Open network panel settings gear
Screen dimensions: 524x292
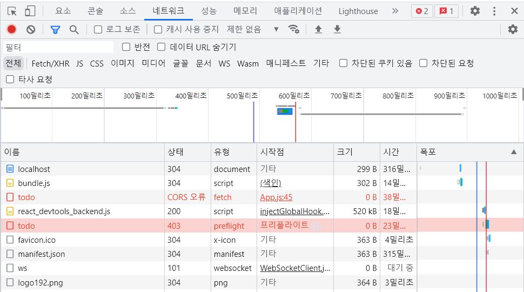point(513,29)
